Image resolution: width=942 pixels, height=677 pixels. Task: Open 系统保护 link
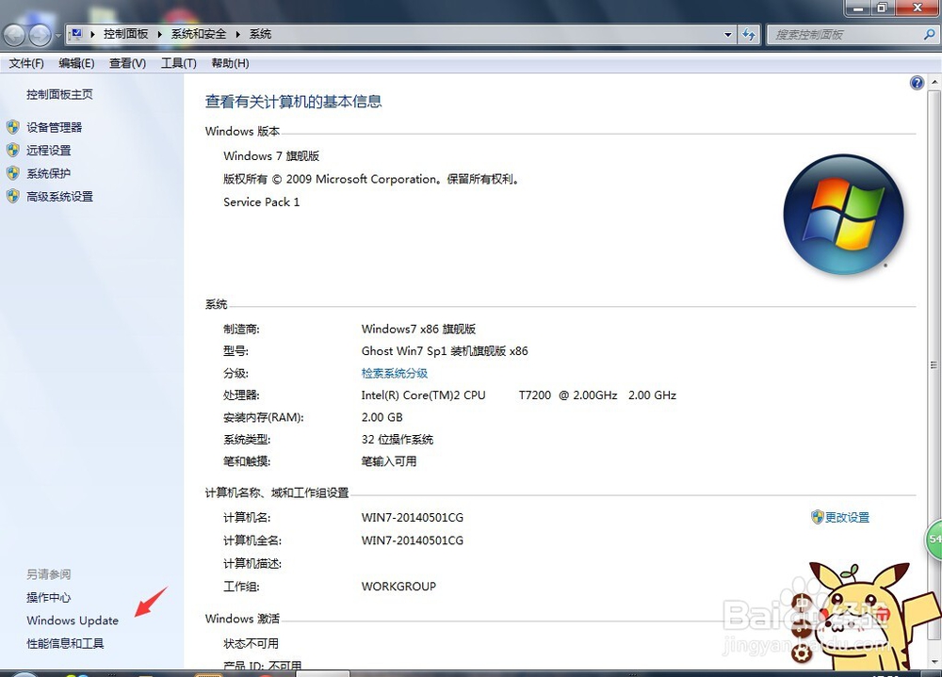49,173
